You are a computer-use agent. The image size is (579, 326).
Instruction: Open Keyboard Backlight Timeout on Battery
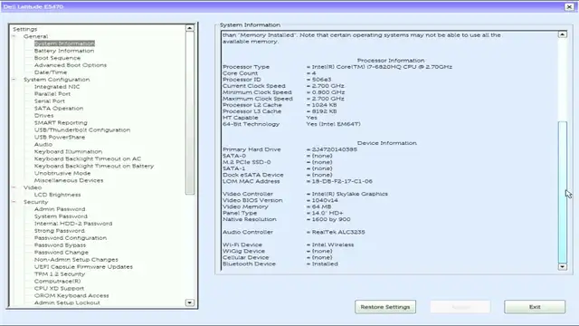[94, 166]
